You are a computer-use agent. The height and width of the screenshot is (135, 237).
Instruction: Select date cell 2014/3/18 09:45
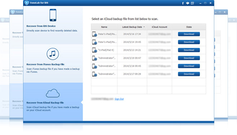(132, 66)
